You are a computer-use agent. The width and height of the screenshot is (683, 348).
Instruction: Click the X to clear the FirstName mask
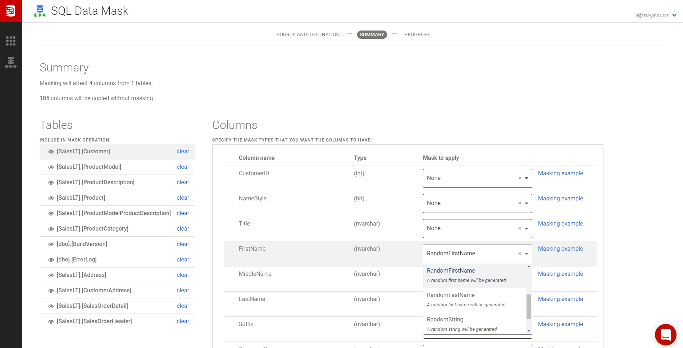click(x=520, y=254)
